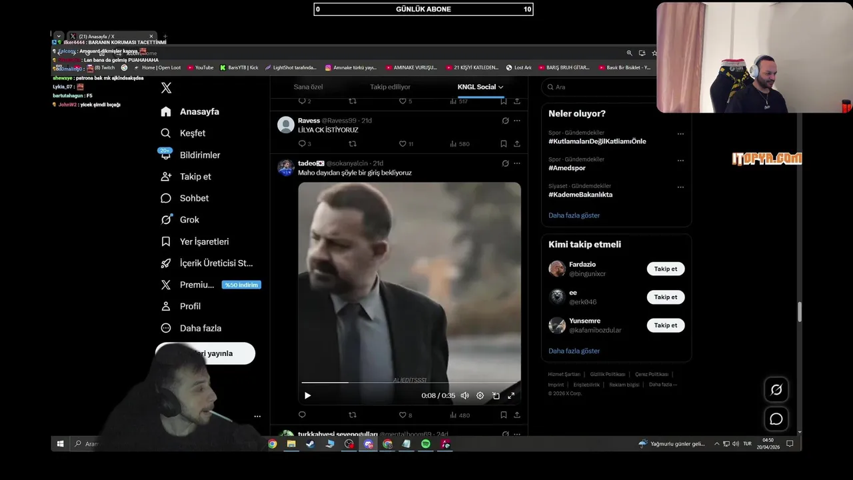
Task: Open tadeo's profile avatar
Action: click(x=286, y=167)
